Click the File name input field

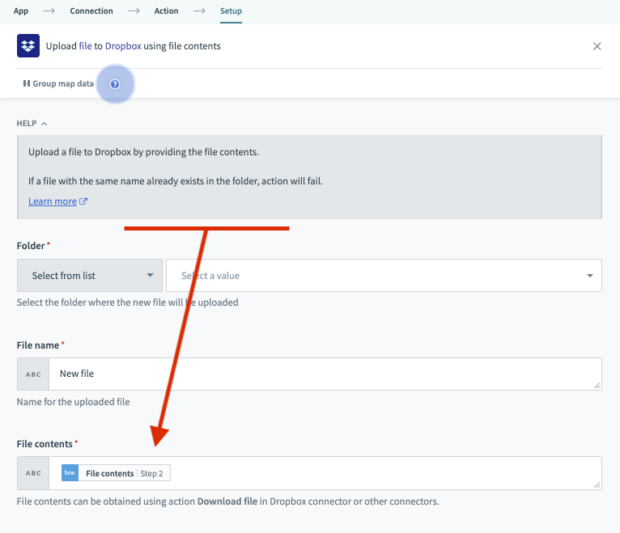point(325,374)
